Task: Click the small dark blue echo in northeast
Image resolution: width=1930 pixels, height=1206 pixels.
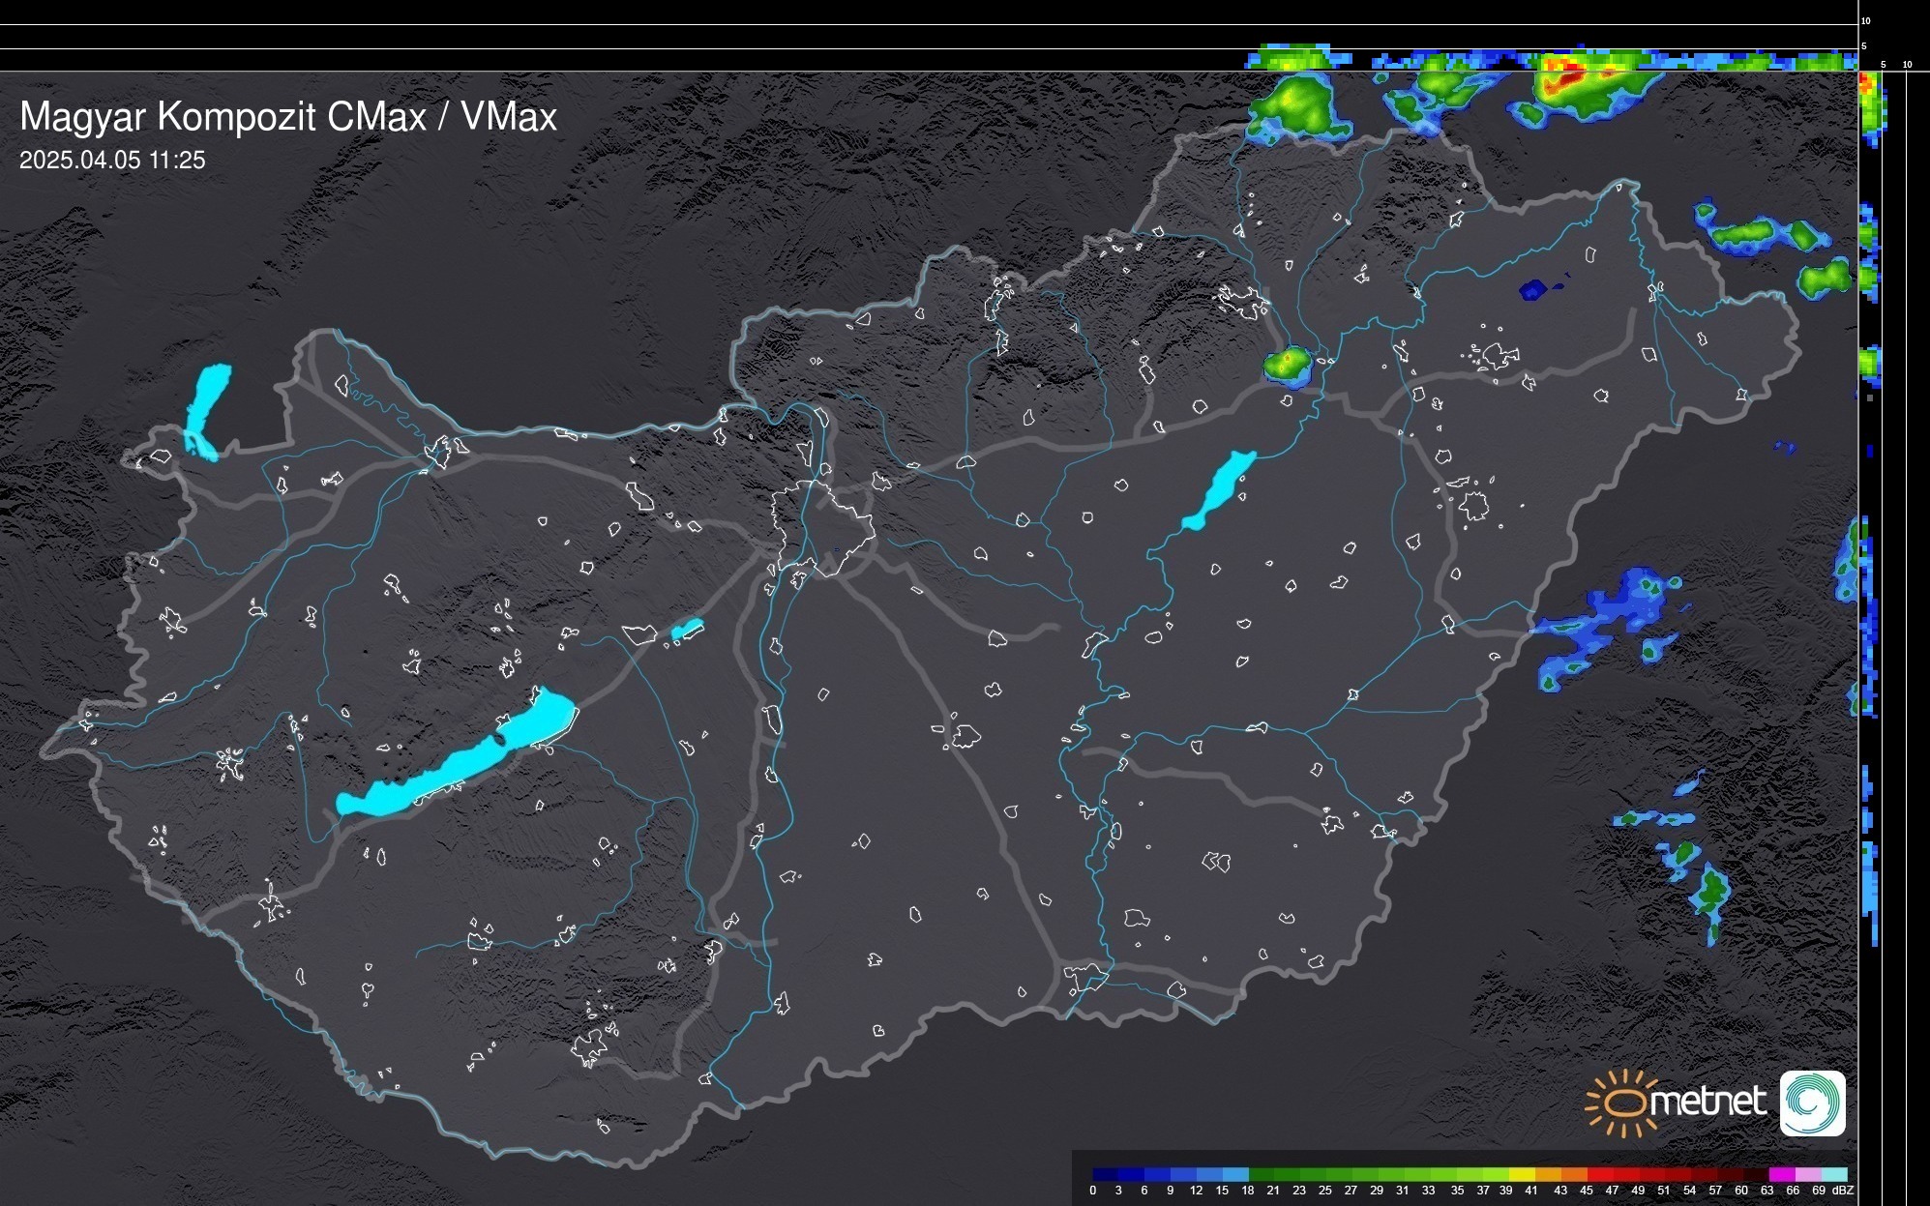Action: (1534, 288)
